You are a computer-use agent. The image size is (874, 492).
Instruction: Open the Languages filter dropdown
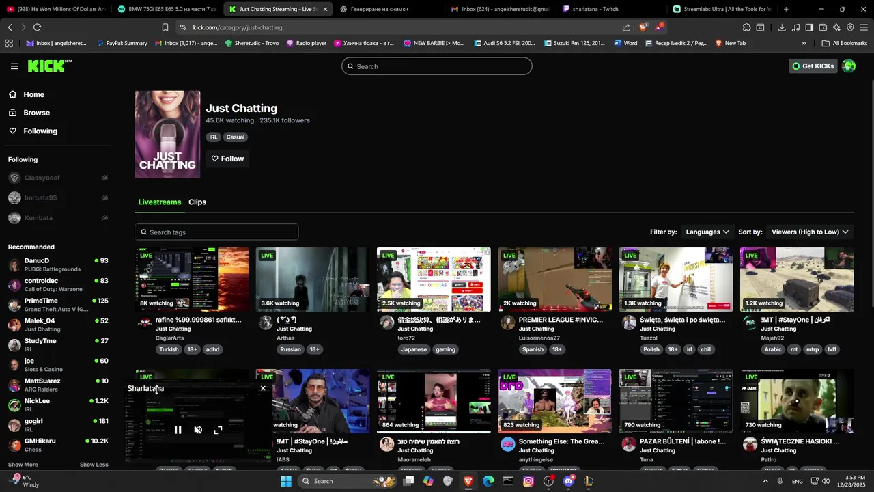(x=708, y=232)
